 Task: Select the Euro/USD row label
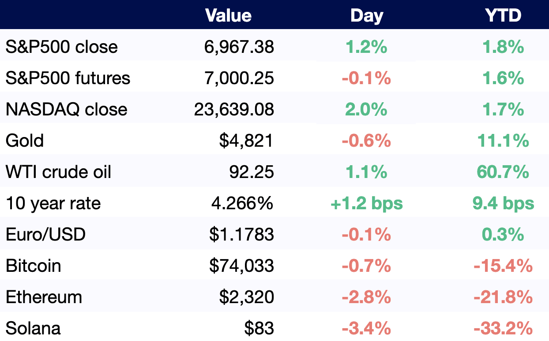[45, 234]
